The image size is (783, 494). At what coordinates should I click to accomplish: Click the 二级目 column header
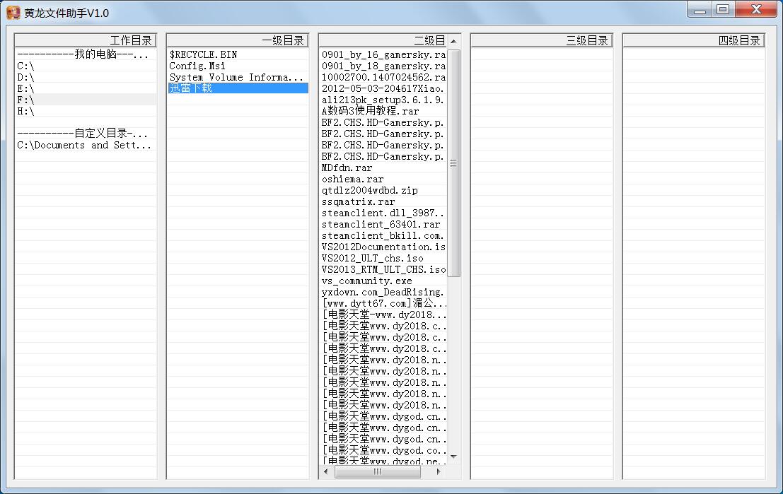tap(383, 40)
